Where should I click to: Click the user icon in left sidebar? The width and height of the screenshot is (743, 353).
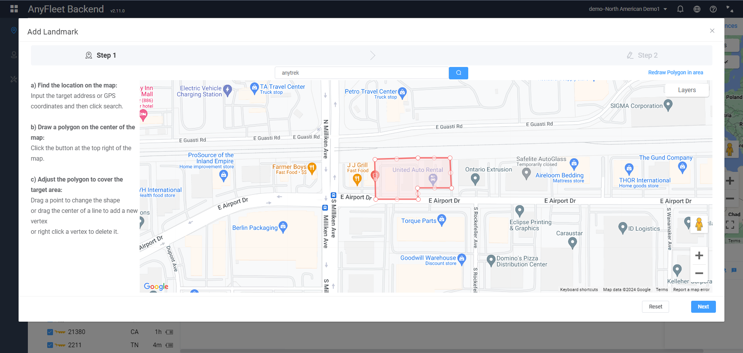coord(14,55)
